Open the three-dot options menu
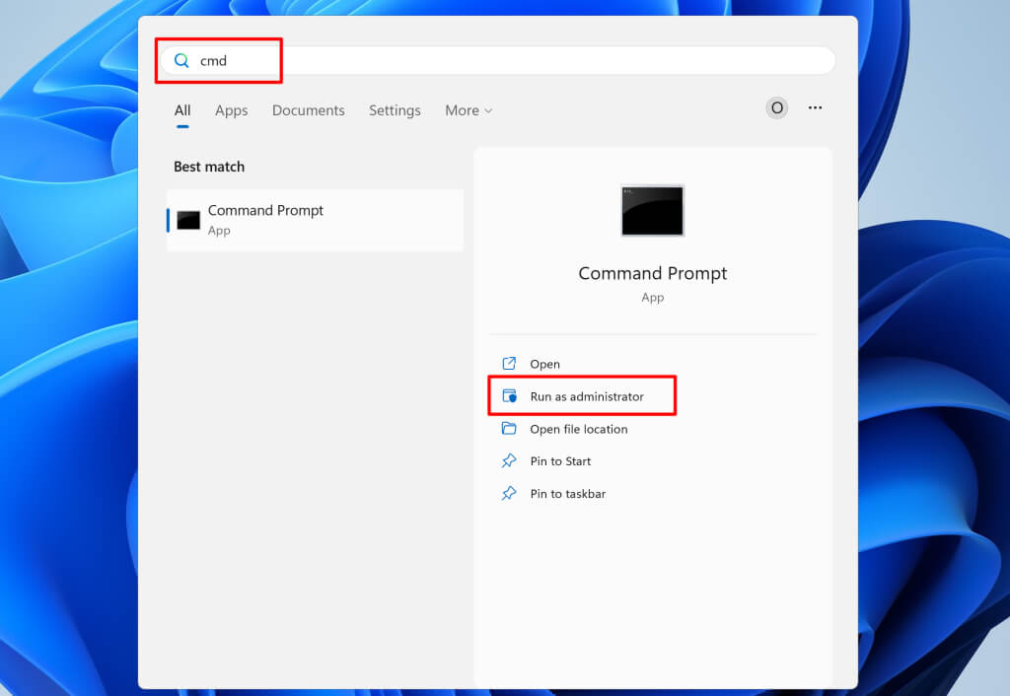This screenshot has width=1010, height=696. click(815, 108)
